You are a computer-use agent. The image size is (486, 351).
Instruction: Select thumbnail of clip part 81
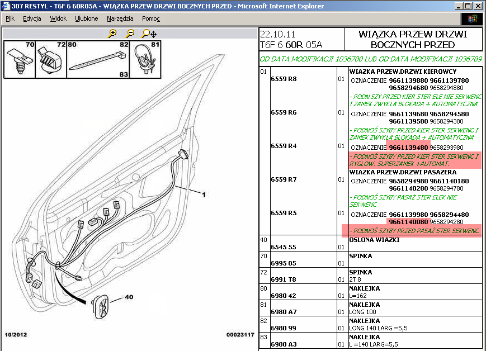pyautogui.click(x=145, y=59)
